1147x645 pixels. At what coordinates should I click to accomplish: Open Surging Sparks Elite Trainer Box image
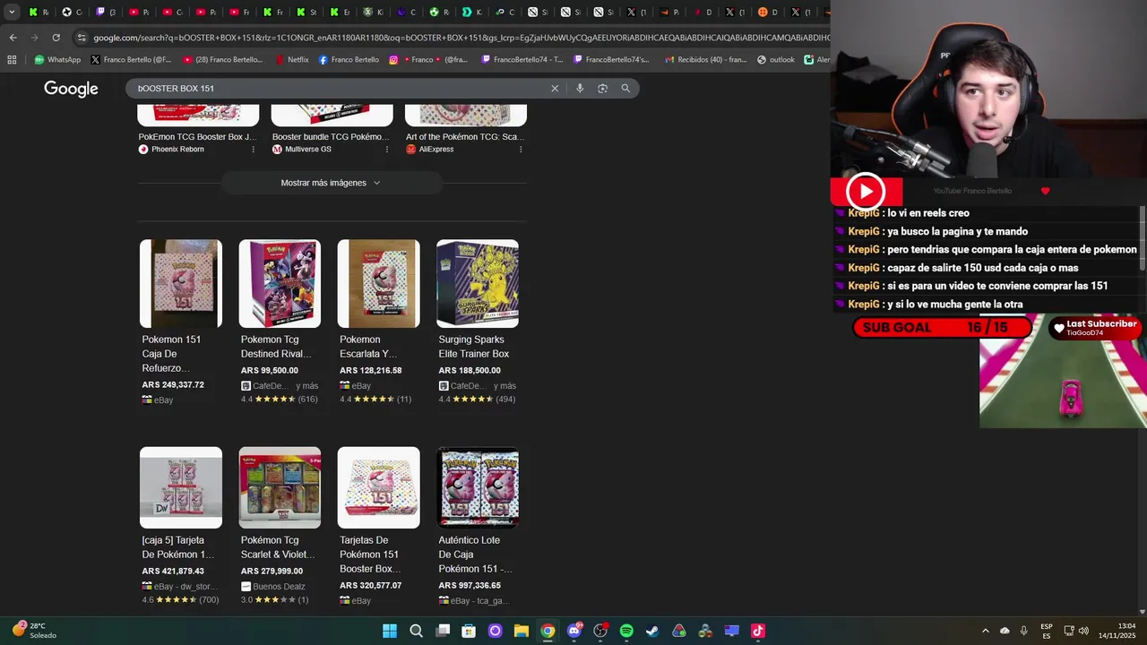tap(478, 283)
